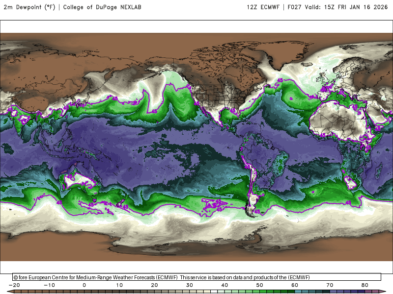This screenshot has width=393, height=294.
Task: Click the ECMWF copyright notice bar
Action: [x=197, y=277]
